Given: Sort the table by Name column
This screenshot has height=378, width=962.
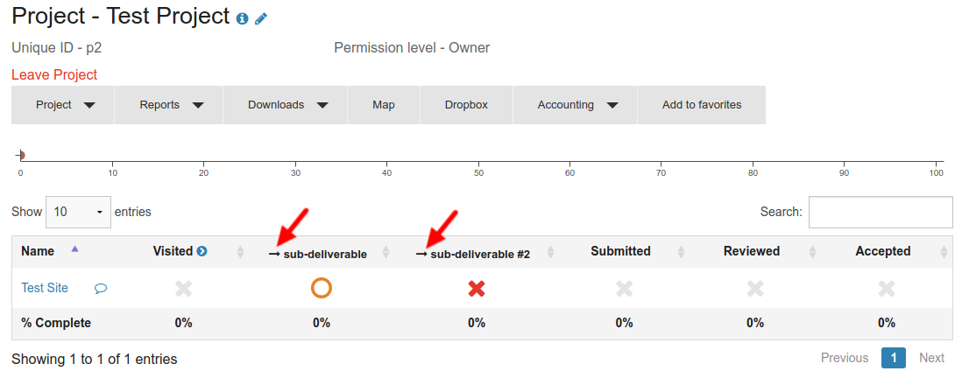Looking at the screenshot, I should (39, 251).
